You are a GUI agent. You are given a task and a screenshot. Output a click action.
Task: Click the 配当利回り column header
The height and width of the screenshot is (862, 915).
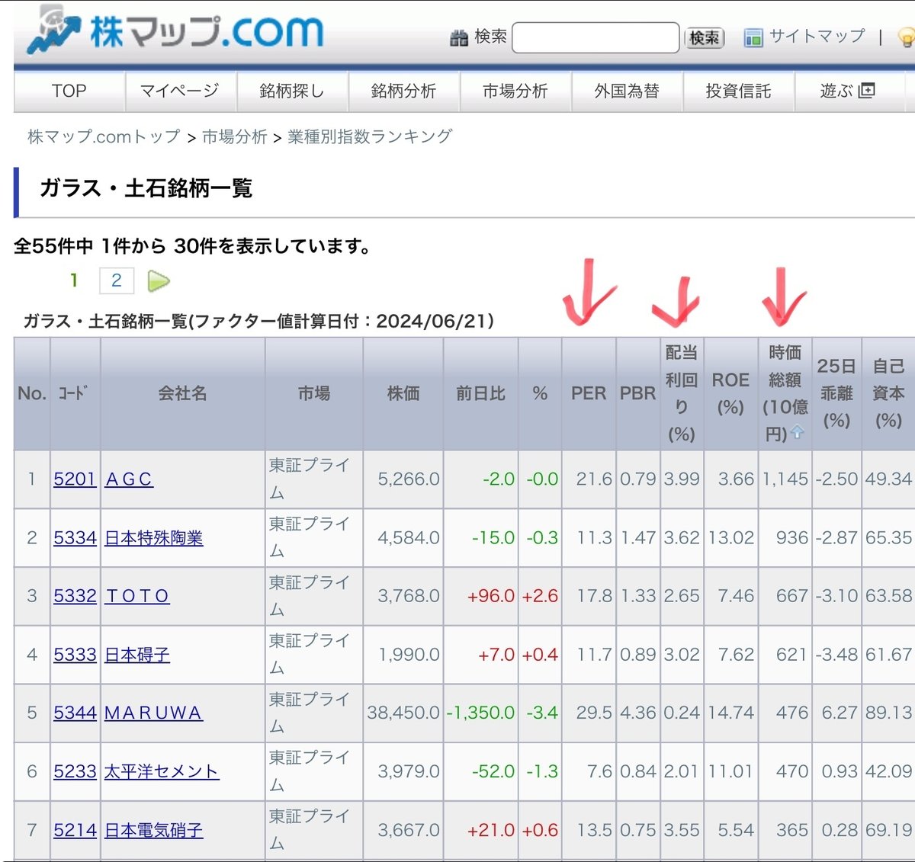682,393
